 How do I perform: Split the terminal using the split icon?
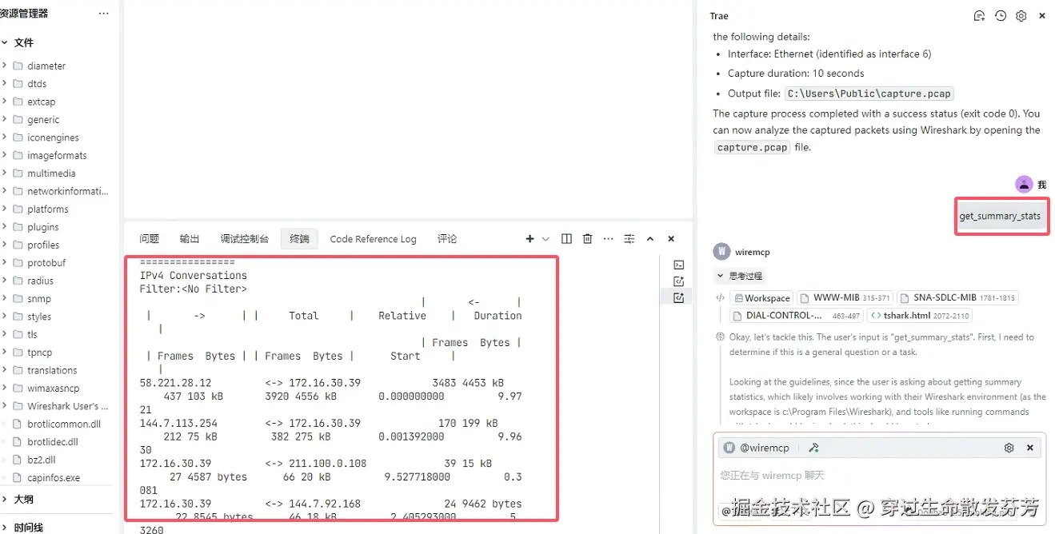point(566,238)
